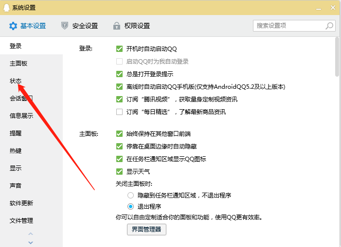Toggle 在任务栏通知区域显示QQ图标 checkbox
The height and width of the screenshot is (247, 341).
[x=119, y=159]
